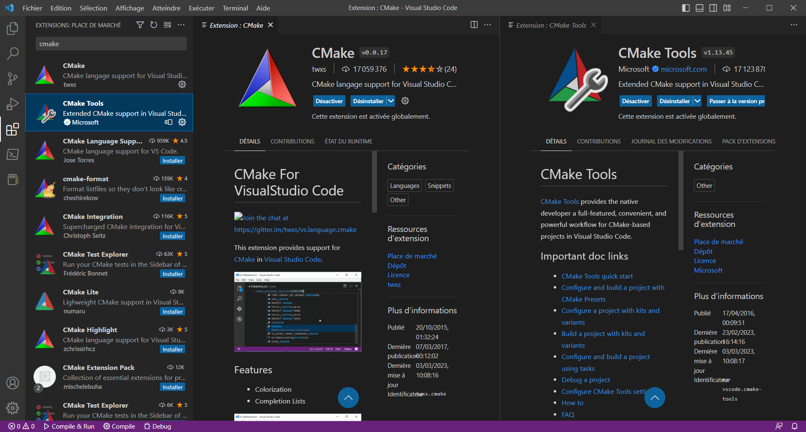Image resolution: width=806 pixels, height=432 pixels.
Task: Click Debug in status bar
Action: 157,426
